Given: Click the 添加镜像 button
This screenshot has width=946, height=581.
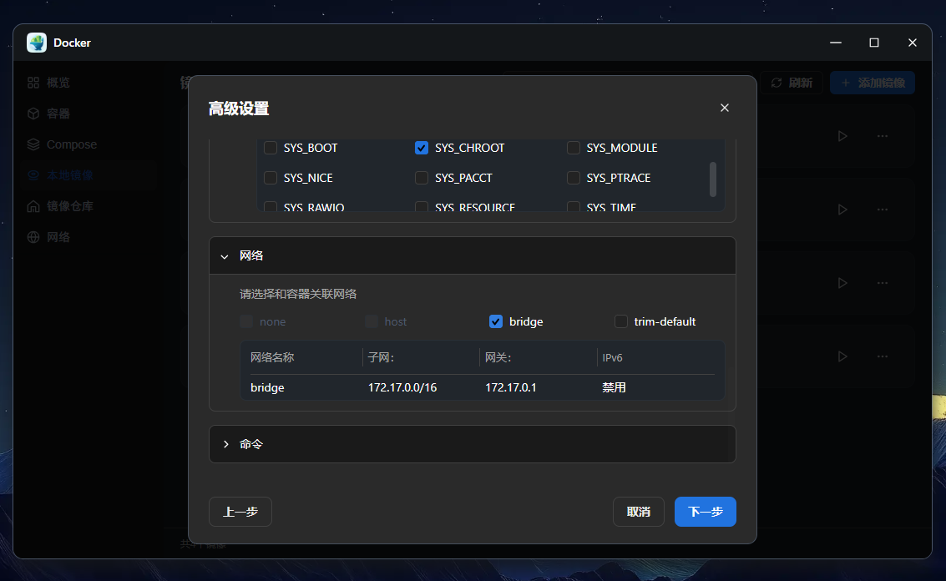Looking at the screenshot, I should click(x=873, y=83).
